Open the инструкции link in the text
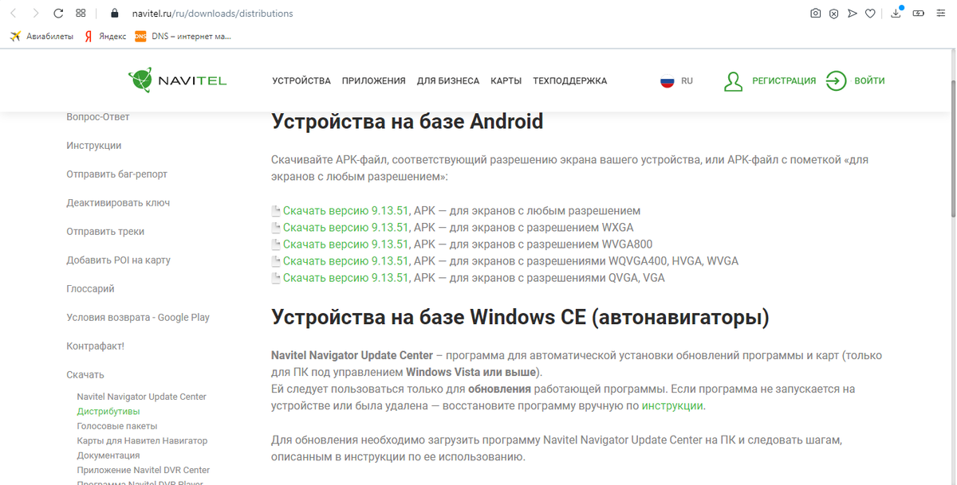Viewport: 957px width, 485px height. (x=672, y=405)
